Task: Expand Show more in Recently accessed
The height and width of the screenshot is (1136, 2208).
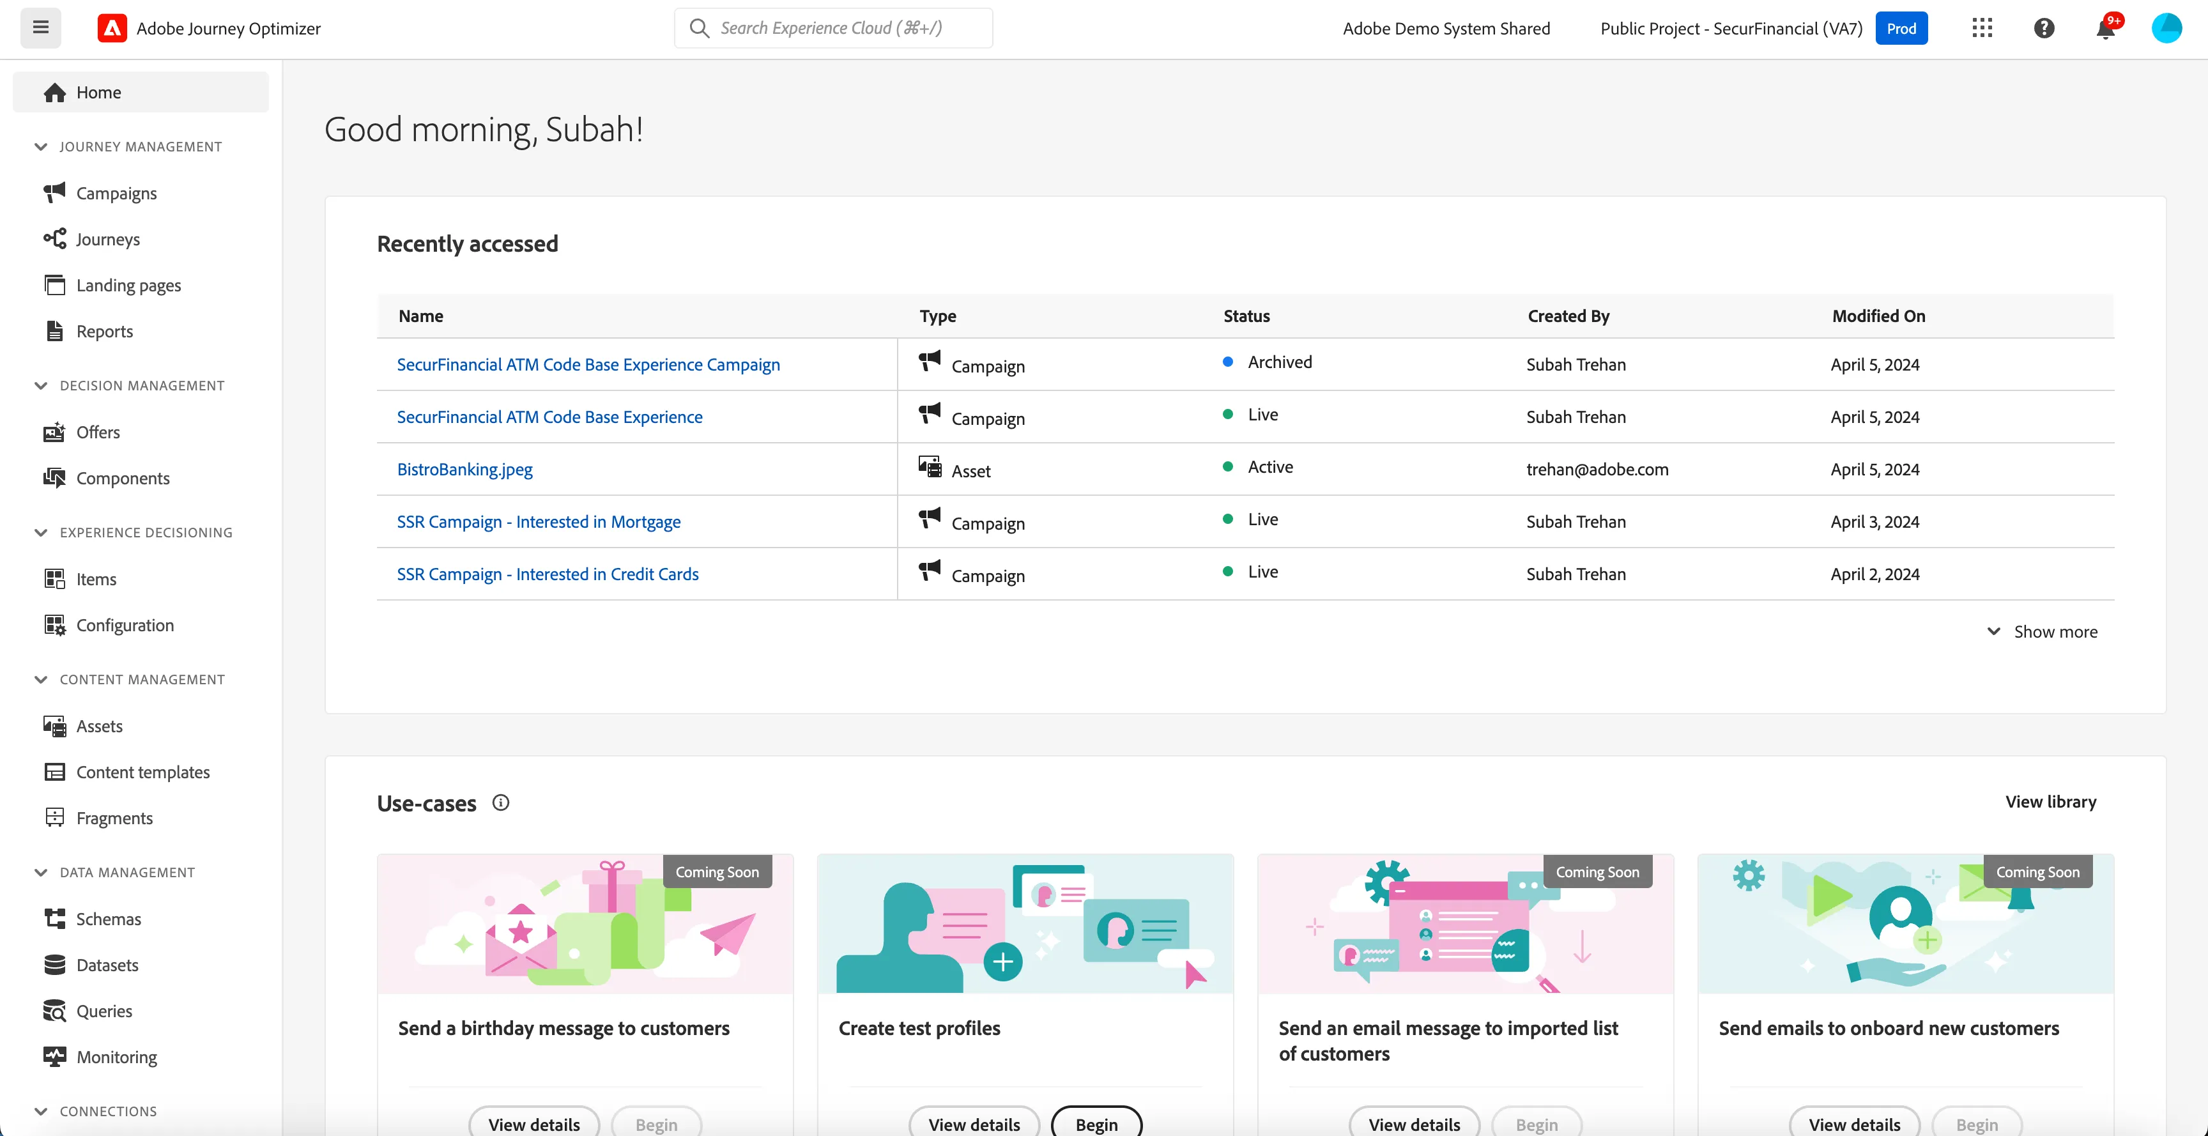Action: click(x=2043, y=632)
